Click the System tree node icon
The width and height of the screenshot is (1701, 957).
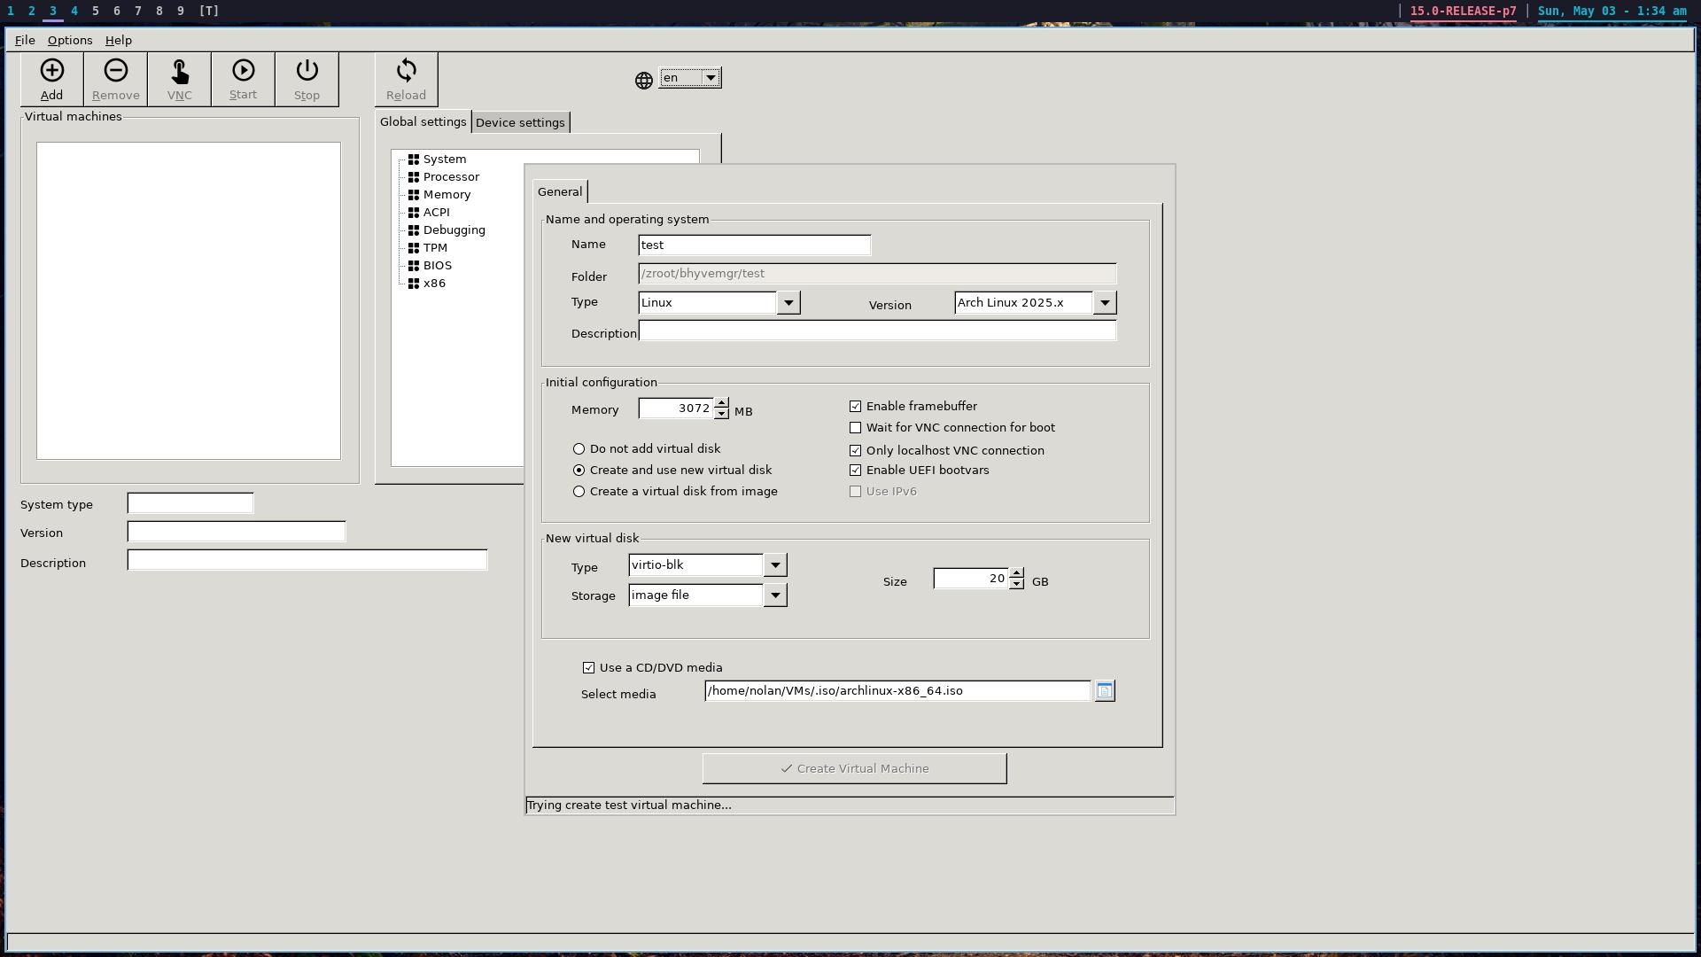414,159
